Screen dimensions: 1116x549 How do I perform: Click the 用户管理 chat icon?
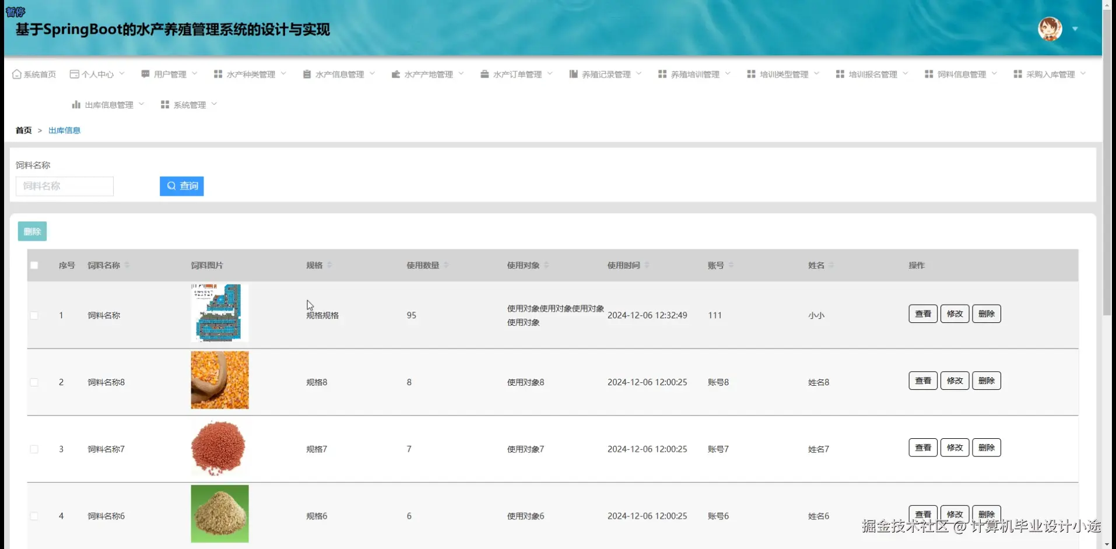[145, 74]
